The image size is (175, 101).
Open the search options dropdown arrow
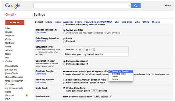(x=129, y=5)
